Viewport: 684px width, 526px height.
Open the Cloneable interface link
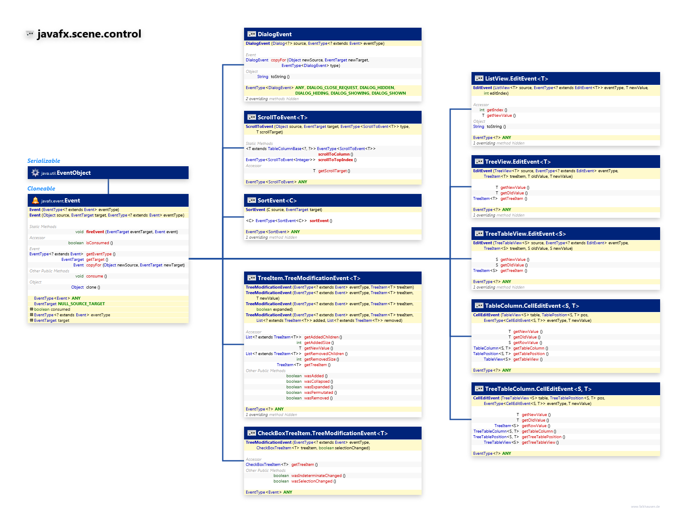pyautogui.click(x=41, y=188)
